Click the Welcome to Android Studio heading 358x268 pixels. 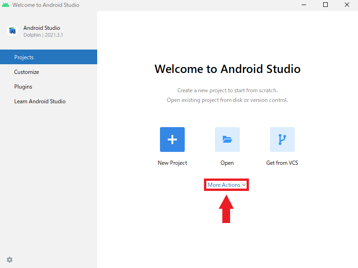coord(227,69)
